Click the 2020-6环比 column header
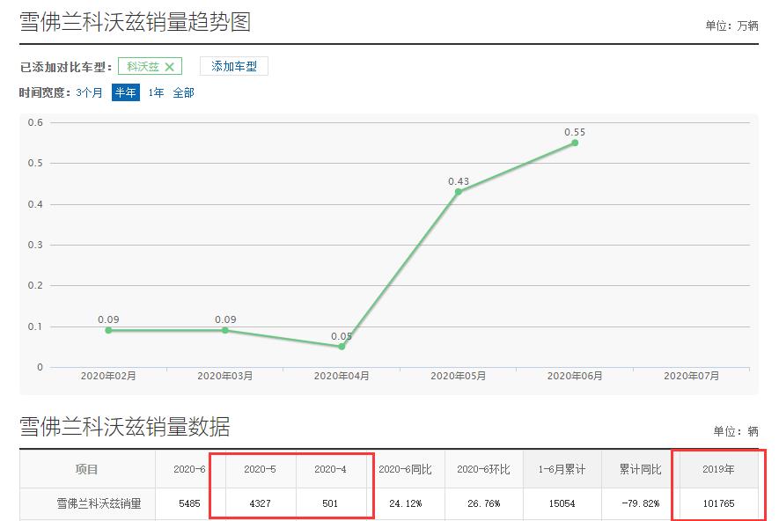The width and height of the screenshot is (779, 521). point(483,469)
